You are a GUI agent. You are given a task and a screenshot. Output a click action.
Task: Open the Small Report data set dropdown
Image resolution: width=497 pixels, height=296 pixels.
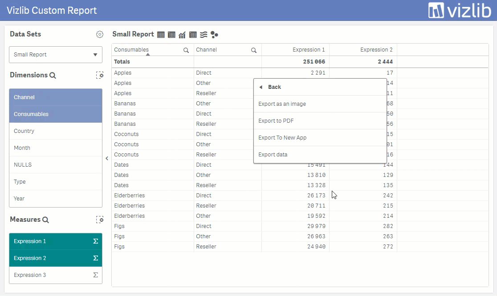click(56, 54)
